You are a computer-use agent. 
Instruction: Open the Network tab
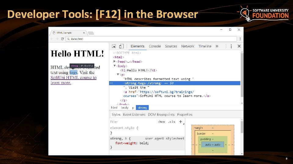(188, 46)
